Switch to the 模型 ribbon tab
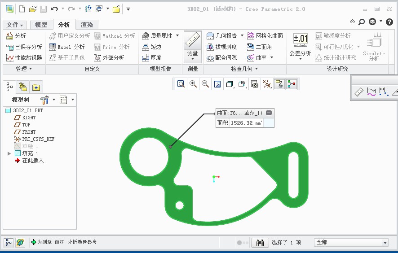 click(41, 25)
